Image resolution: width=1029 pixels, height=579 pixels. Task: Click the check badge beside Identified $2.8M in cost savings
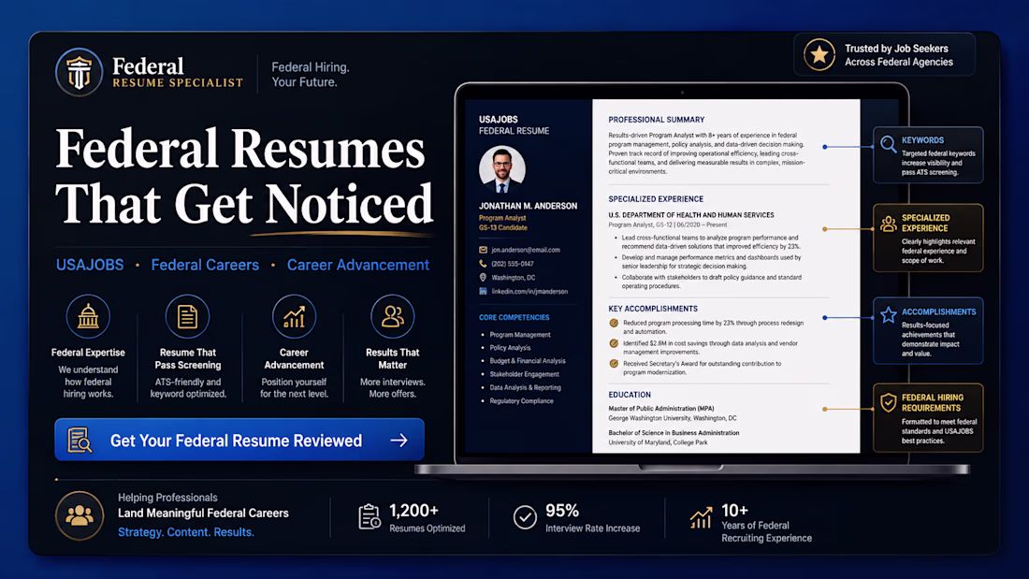coord(614,343)
